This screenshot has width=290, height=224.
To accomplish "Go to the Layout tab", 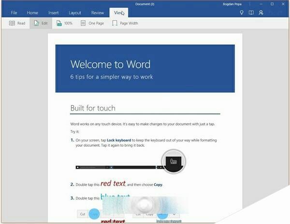I will click(x=75, y=13).
